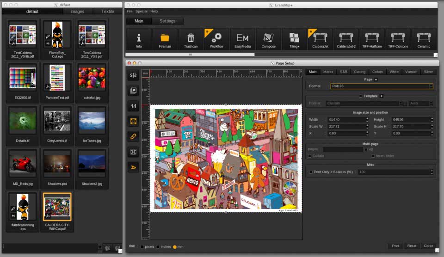Viewport: 444px width, 257px height.
Task: Click the arrow-in-box icon in preview sidebar
Action: (133, 91)
